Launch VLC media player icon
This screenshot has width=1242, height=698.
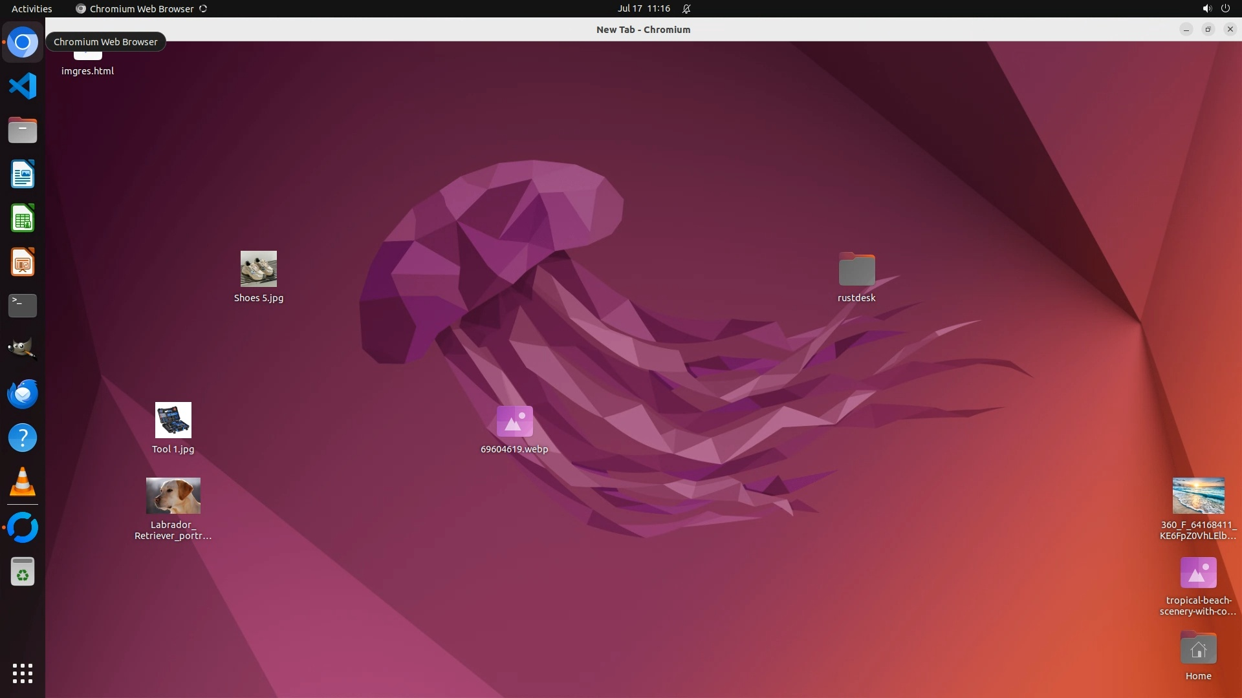[23, 482]
